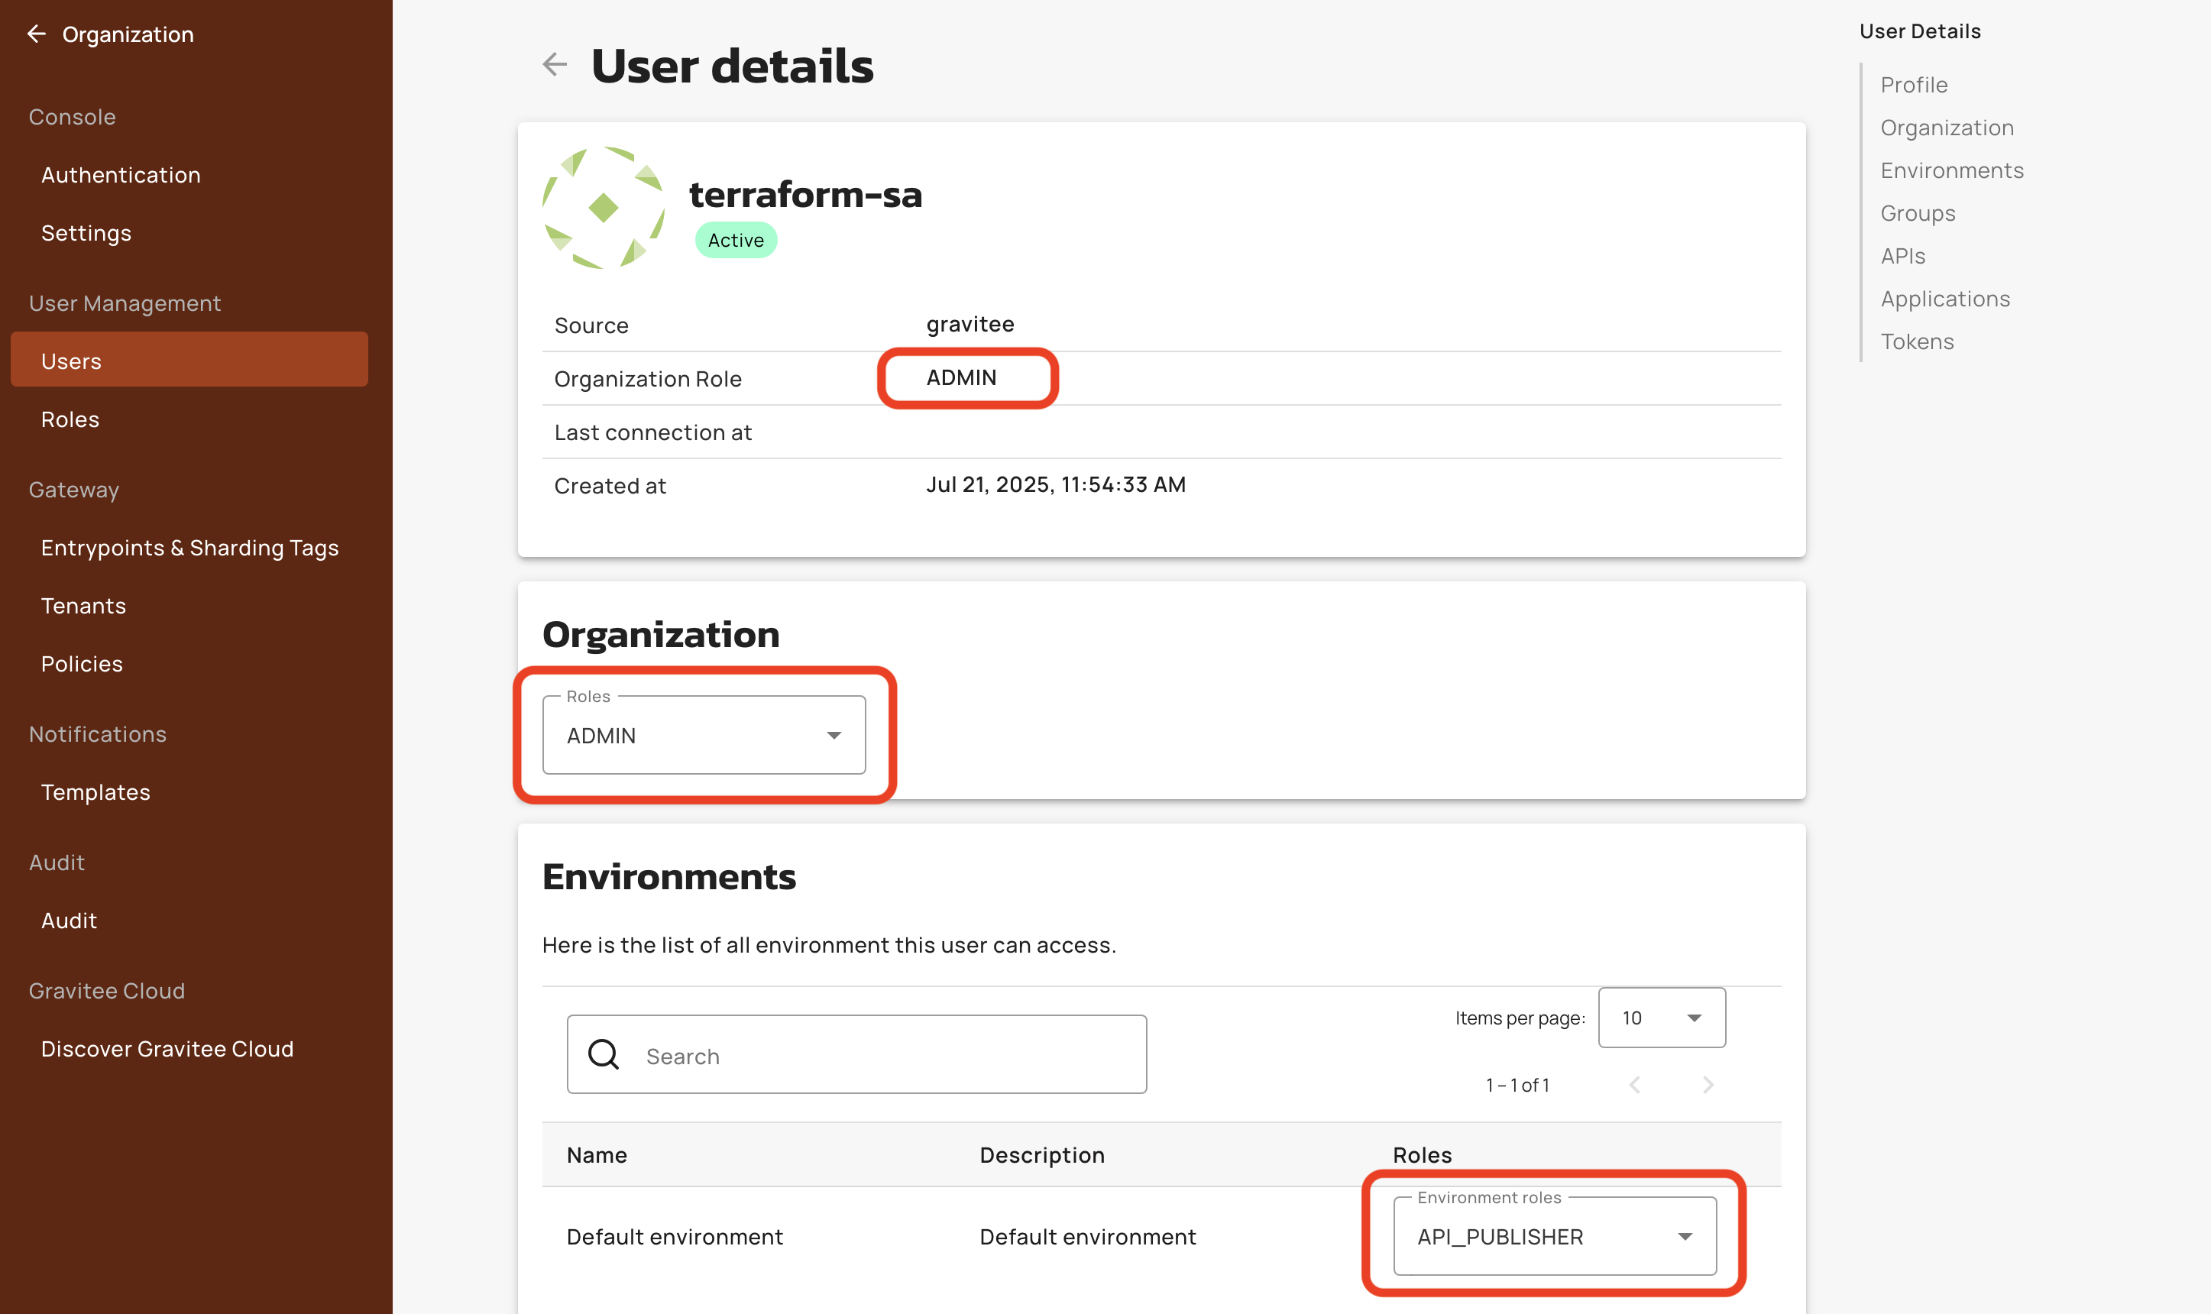Go to previous page of environments

coord(1634,1085)
